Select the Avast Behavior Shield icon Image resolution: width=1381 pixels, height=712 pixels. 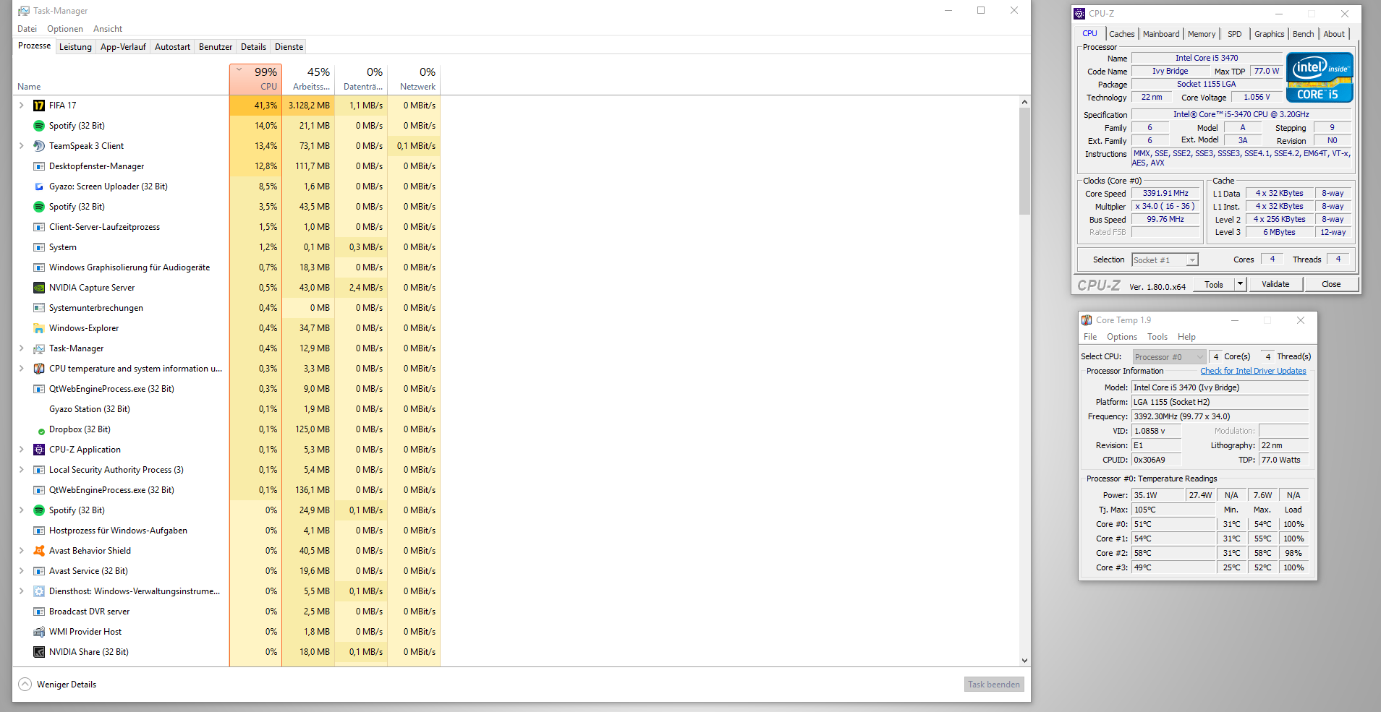point(39,551)
